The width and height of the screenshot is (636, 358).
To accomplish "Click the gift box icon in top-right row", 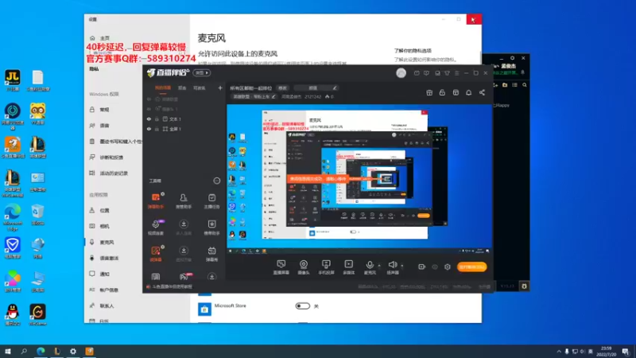I will (429, 92).
